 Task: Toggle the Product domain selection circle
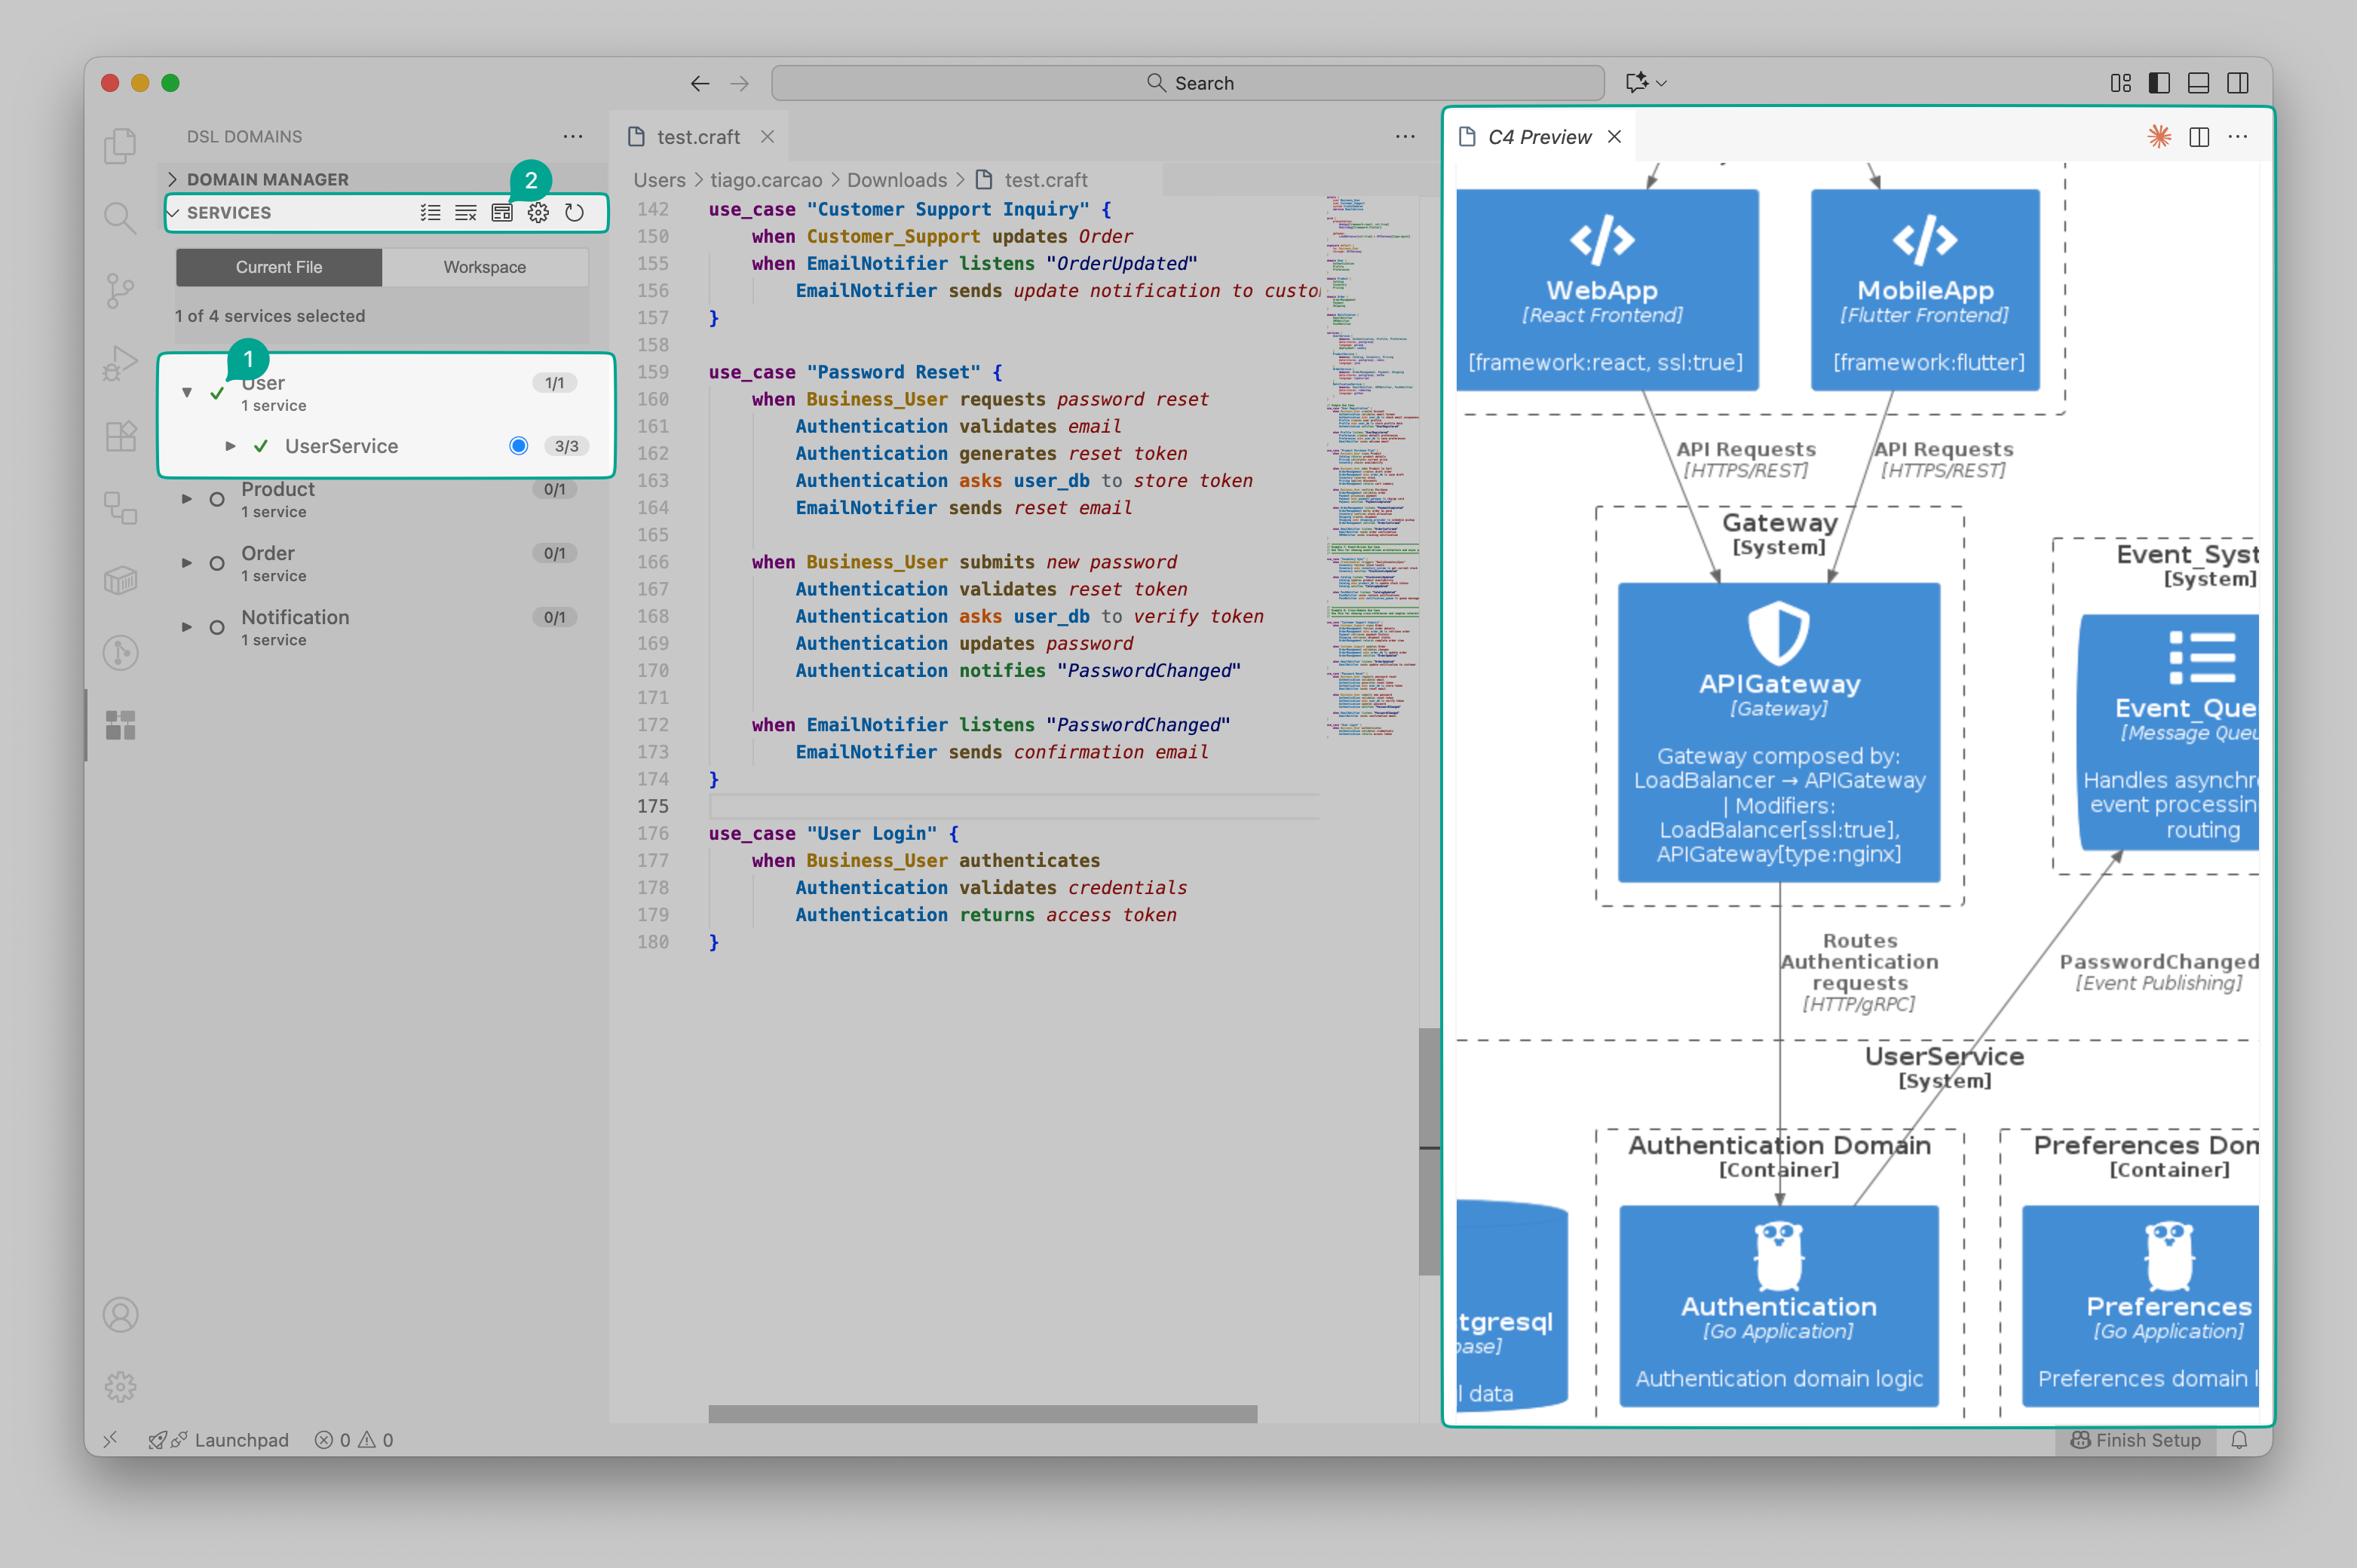[216, 499]
